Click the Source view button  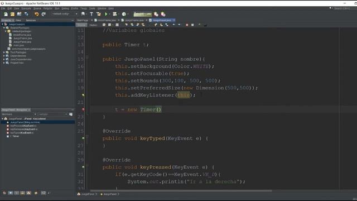click(81, 25)
